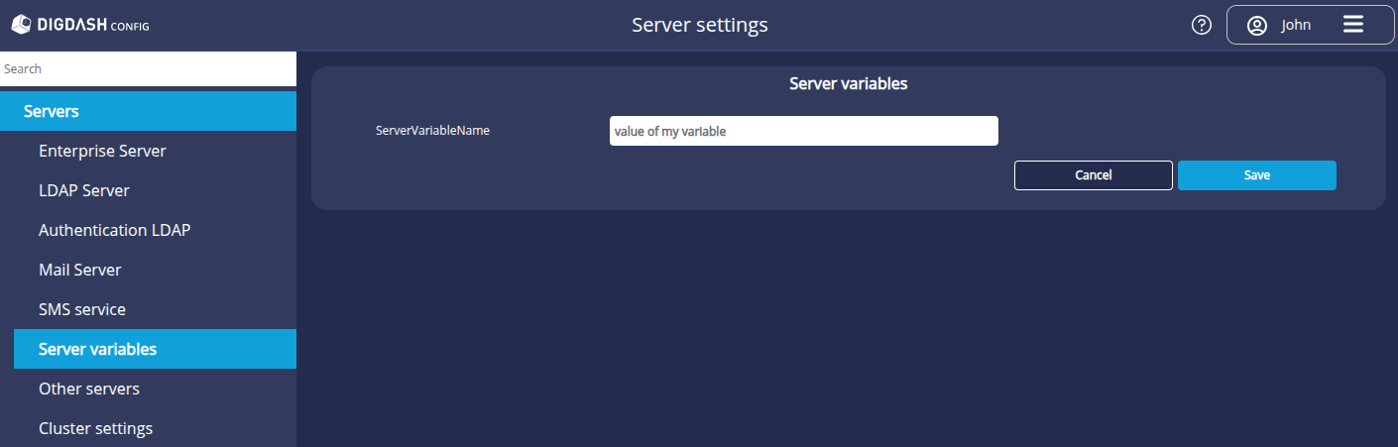Go to the LDAP Server page
Screen dimensions: 1398x447
pyautogui.click(x=84, y=190)
